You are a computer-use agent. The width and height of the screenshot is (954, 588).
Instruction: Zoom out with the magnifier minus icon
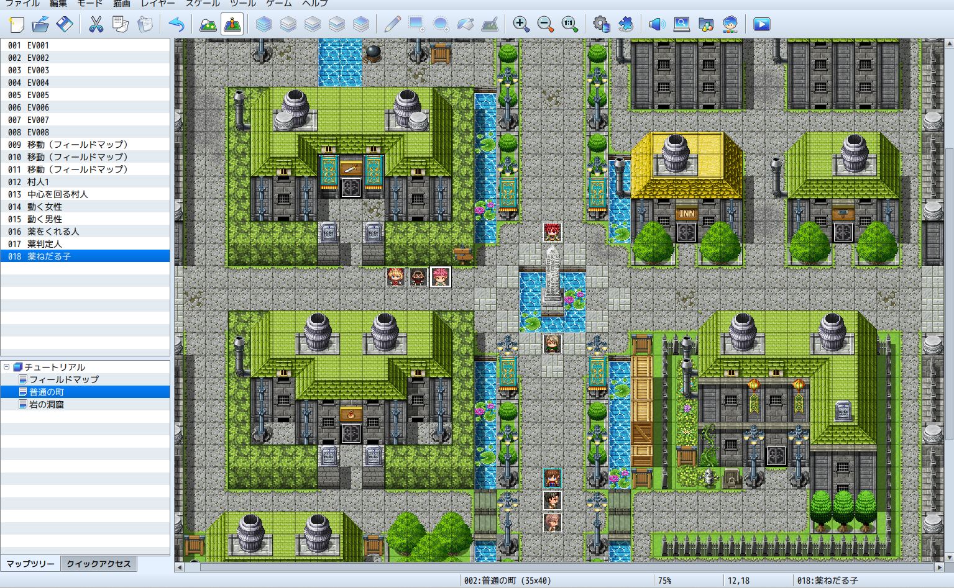coord(545,24)
